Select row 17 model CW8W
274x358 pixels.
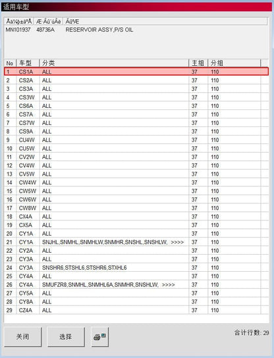click(136, 208)
